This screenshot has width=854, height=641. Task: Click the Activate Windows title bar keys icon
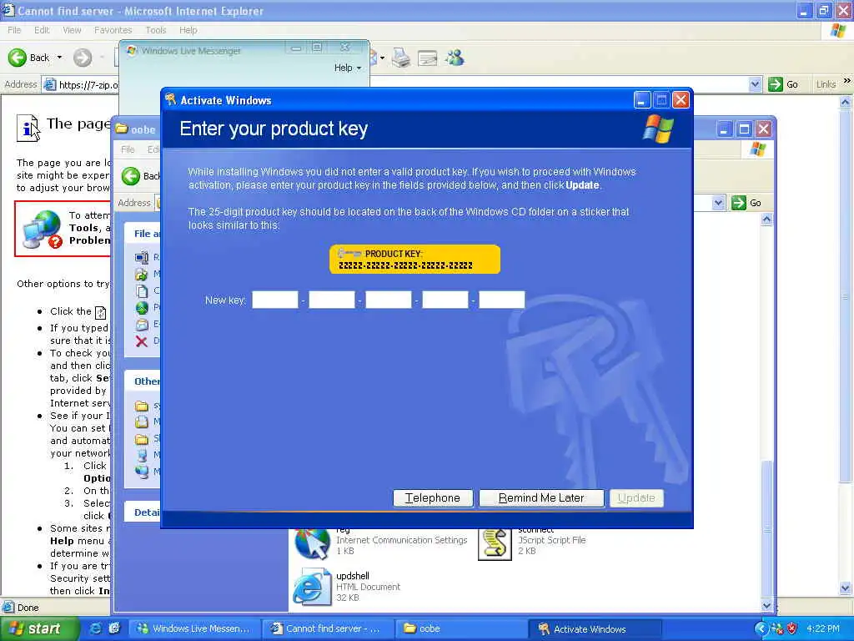(x=170, y=99)
